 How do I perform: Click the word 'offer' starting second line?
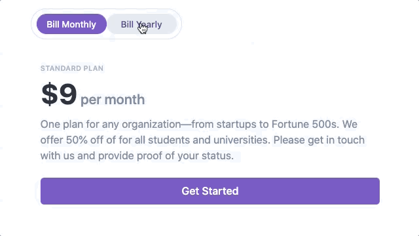click(x=52, y=140)
